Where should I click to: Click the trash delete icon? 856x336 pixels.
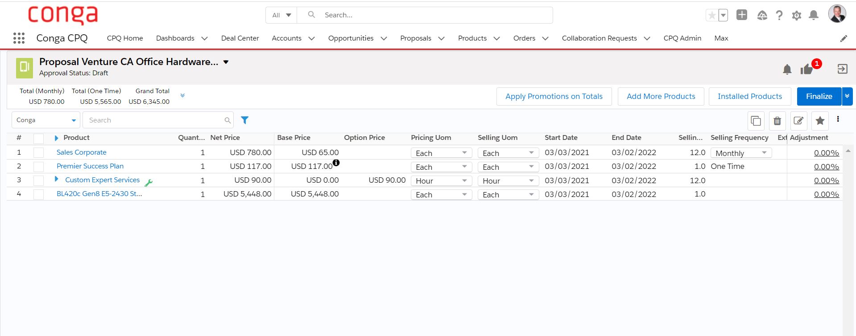tap(777, 121)
